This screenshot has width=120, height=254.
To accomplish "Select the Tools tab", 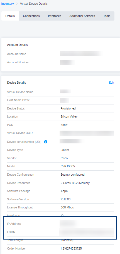I will 107,16.
